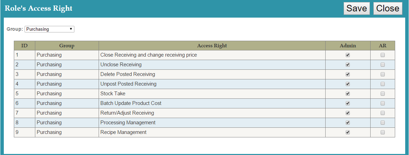409x155 pixels.
Task: Select the Recipe Management row text
Action: coord(123,132)
